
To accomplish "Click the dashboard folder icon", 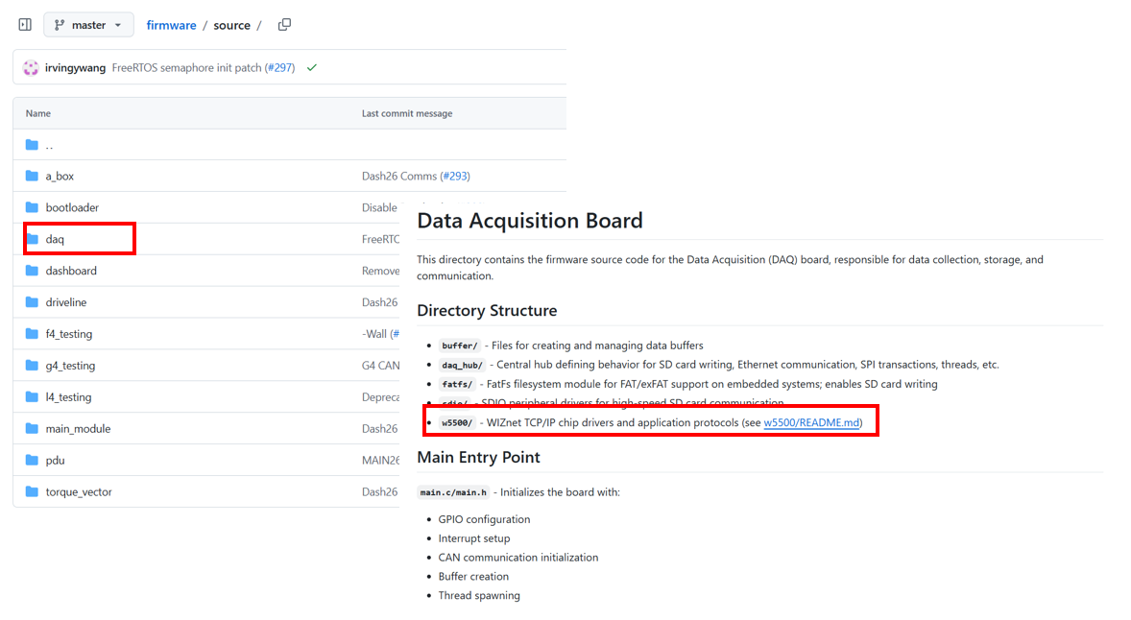I will [x=33, y=271].
